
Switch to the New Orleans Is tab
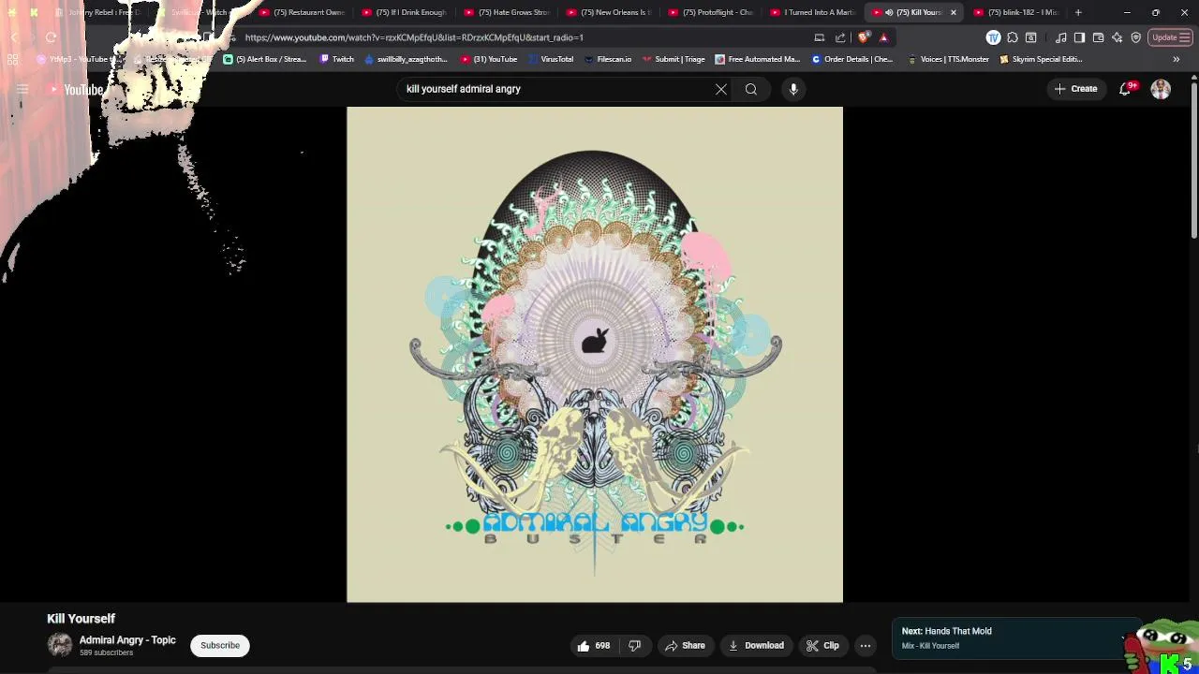pyautogui.click(x=610, y=12)
